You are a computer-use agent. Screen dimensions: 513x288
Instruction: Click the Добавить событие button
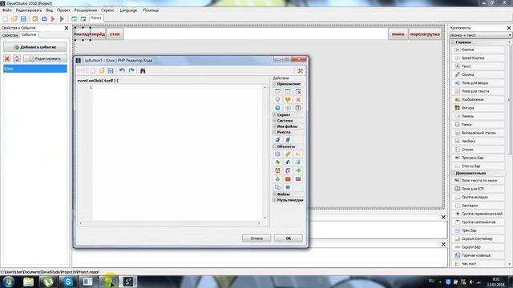35,47
